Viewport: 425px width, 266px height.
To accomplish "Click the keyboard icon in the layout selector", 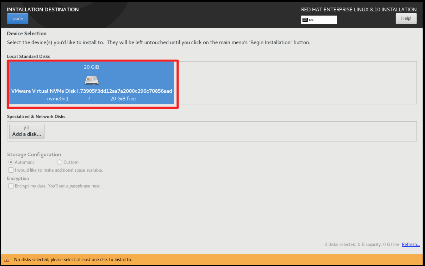I will pos(305,20).
